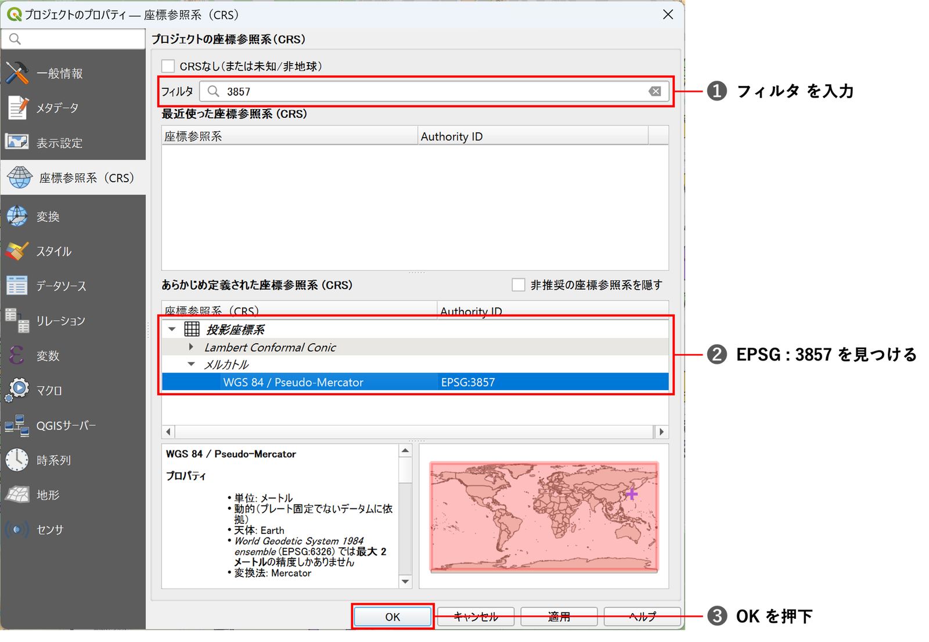Open the ヘルプ button

coord(642,616)
